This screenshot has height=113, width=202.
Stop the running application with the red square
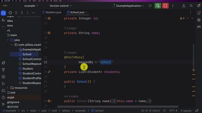(165, 6)
